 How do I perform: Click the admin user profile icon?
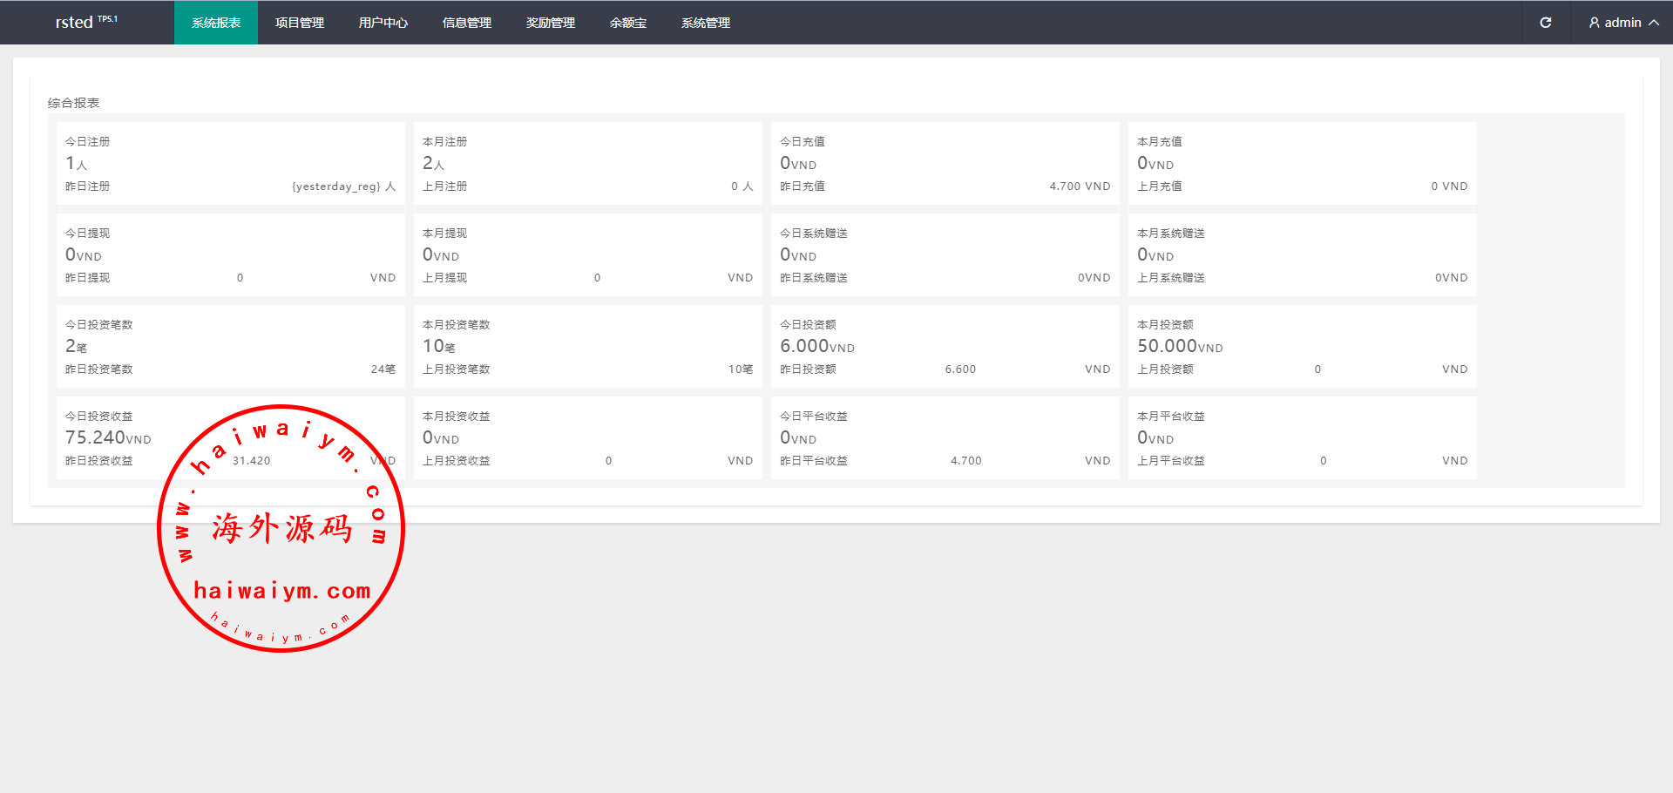[x=1594, y=23]
